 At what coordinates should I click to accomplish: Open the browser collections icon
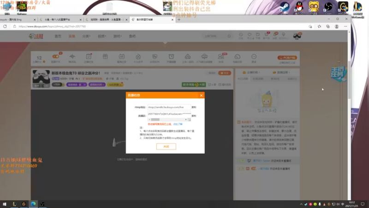pos(328,26)
